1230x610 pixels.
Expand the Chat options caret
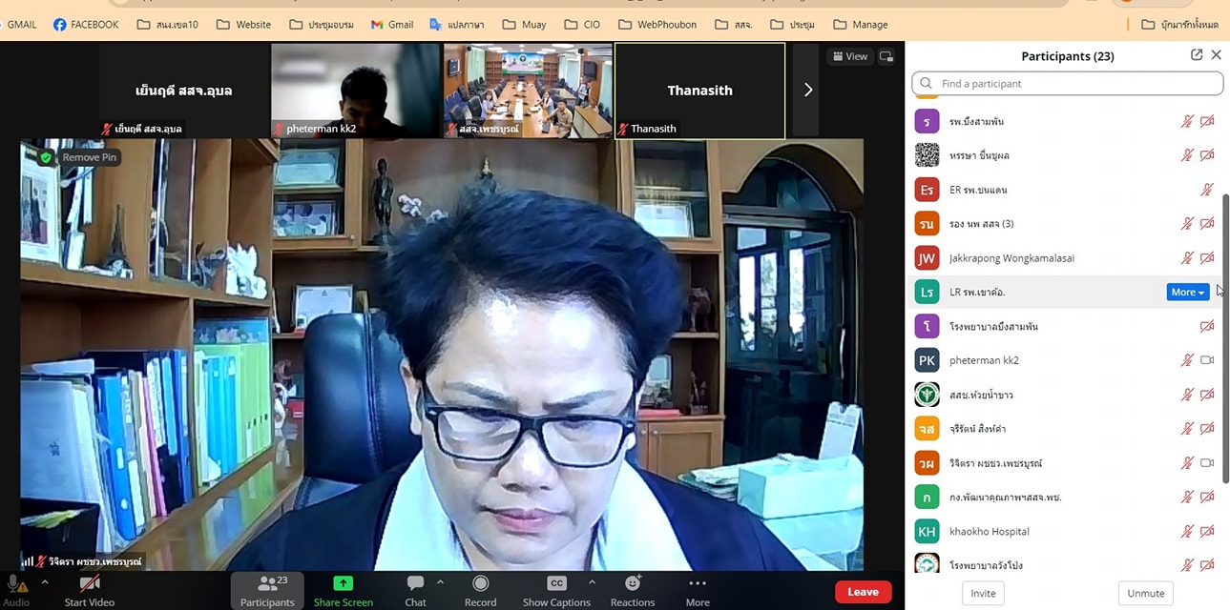coord(440,581)
